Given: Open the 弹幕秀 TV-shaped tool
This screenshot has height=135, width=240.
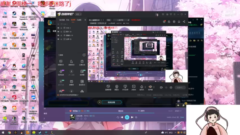Looking at the screenshot, I should point(71,82).
